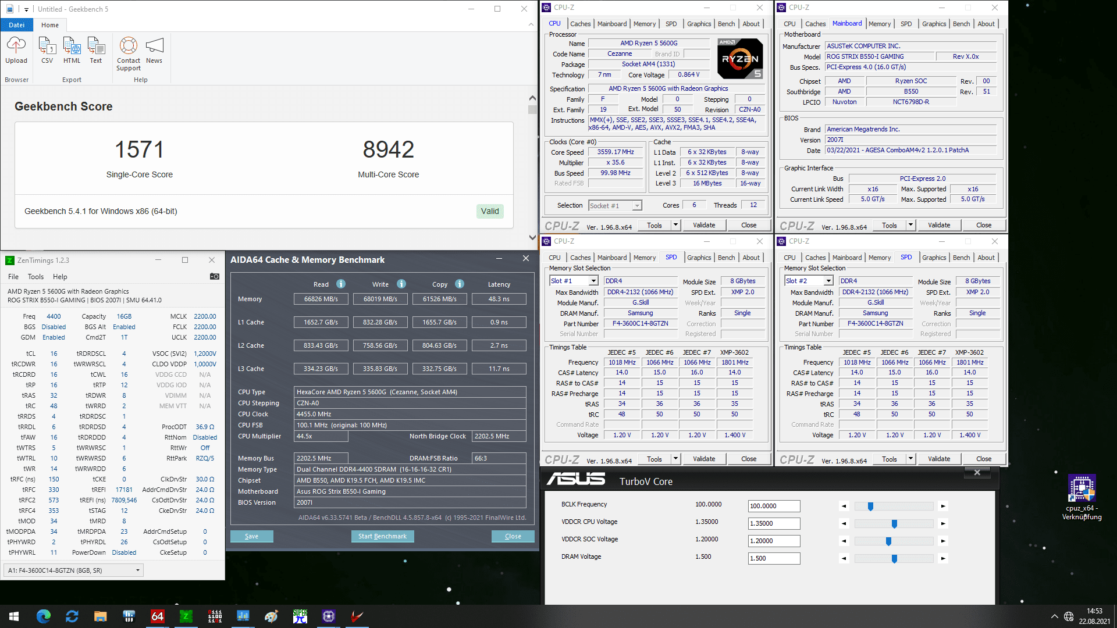Increase BCLK Frequency with right arrow
The height and width of the screenshot is (628, 1117).
[943, 506]
